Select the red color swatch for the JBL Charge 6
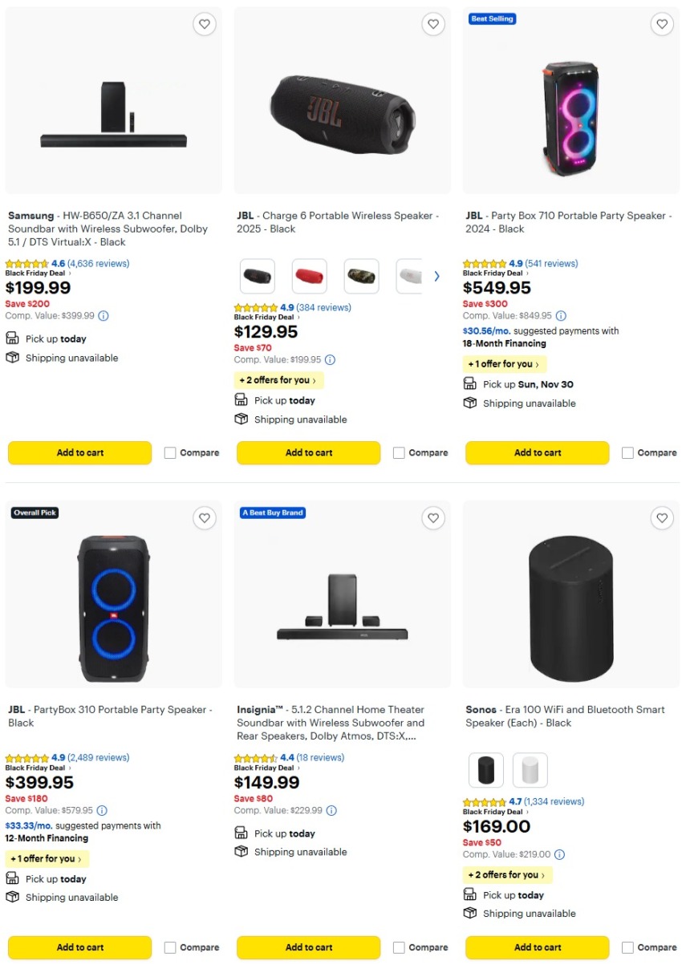This screenshot has height=977, width=682. pos(308,275)
